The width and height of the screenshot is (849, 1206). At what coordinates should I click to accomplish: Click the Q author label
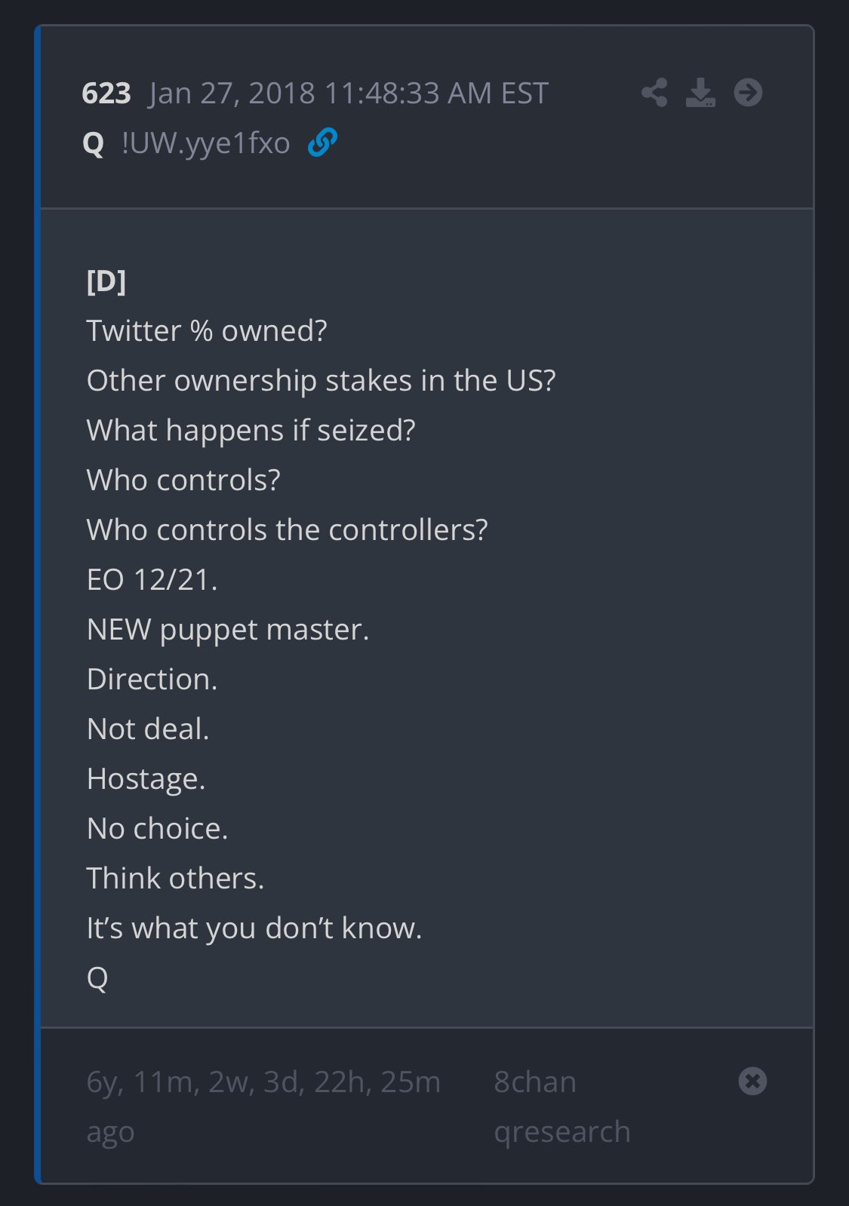pos(94,143)
